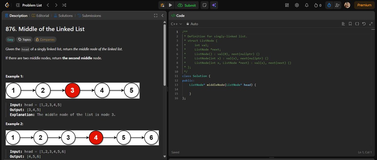The width and height of the screenshot is (377, 160).
Task: Click the format code icon
Action: [343, 24]
